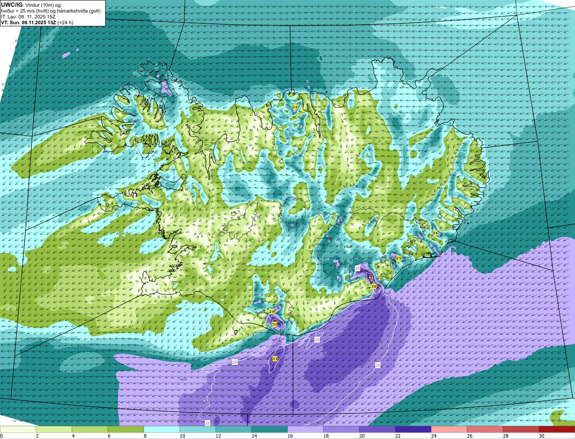Click the legend scale number 22
The height and width of the screenshot is (439, 575).
tap(398, 436)
